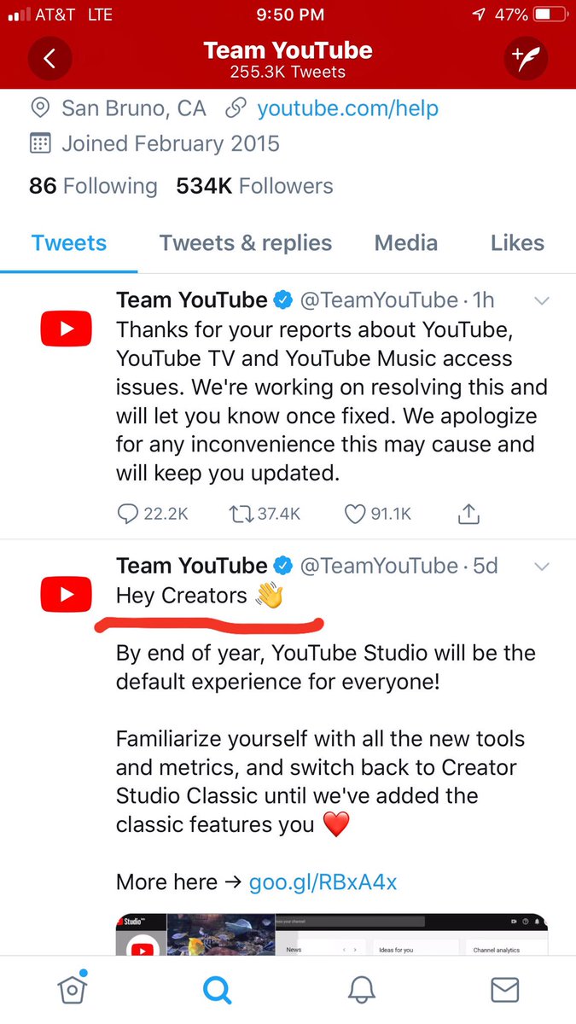Like the tweet with 91.1K likes
The image size is (576, 1024).
coord(377,514)
